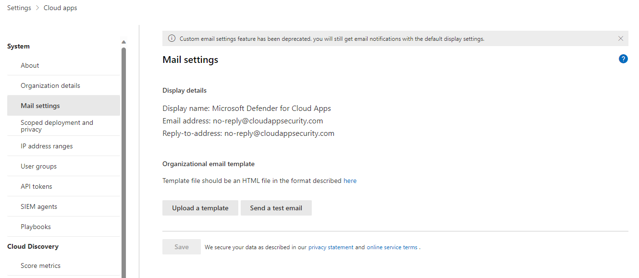The image size is (639, 278).
Task: Open Scoped deployment and privacy
Action: (57, 125)
